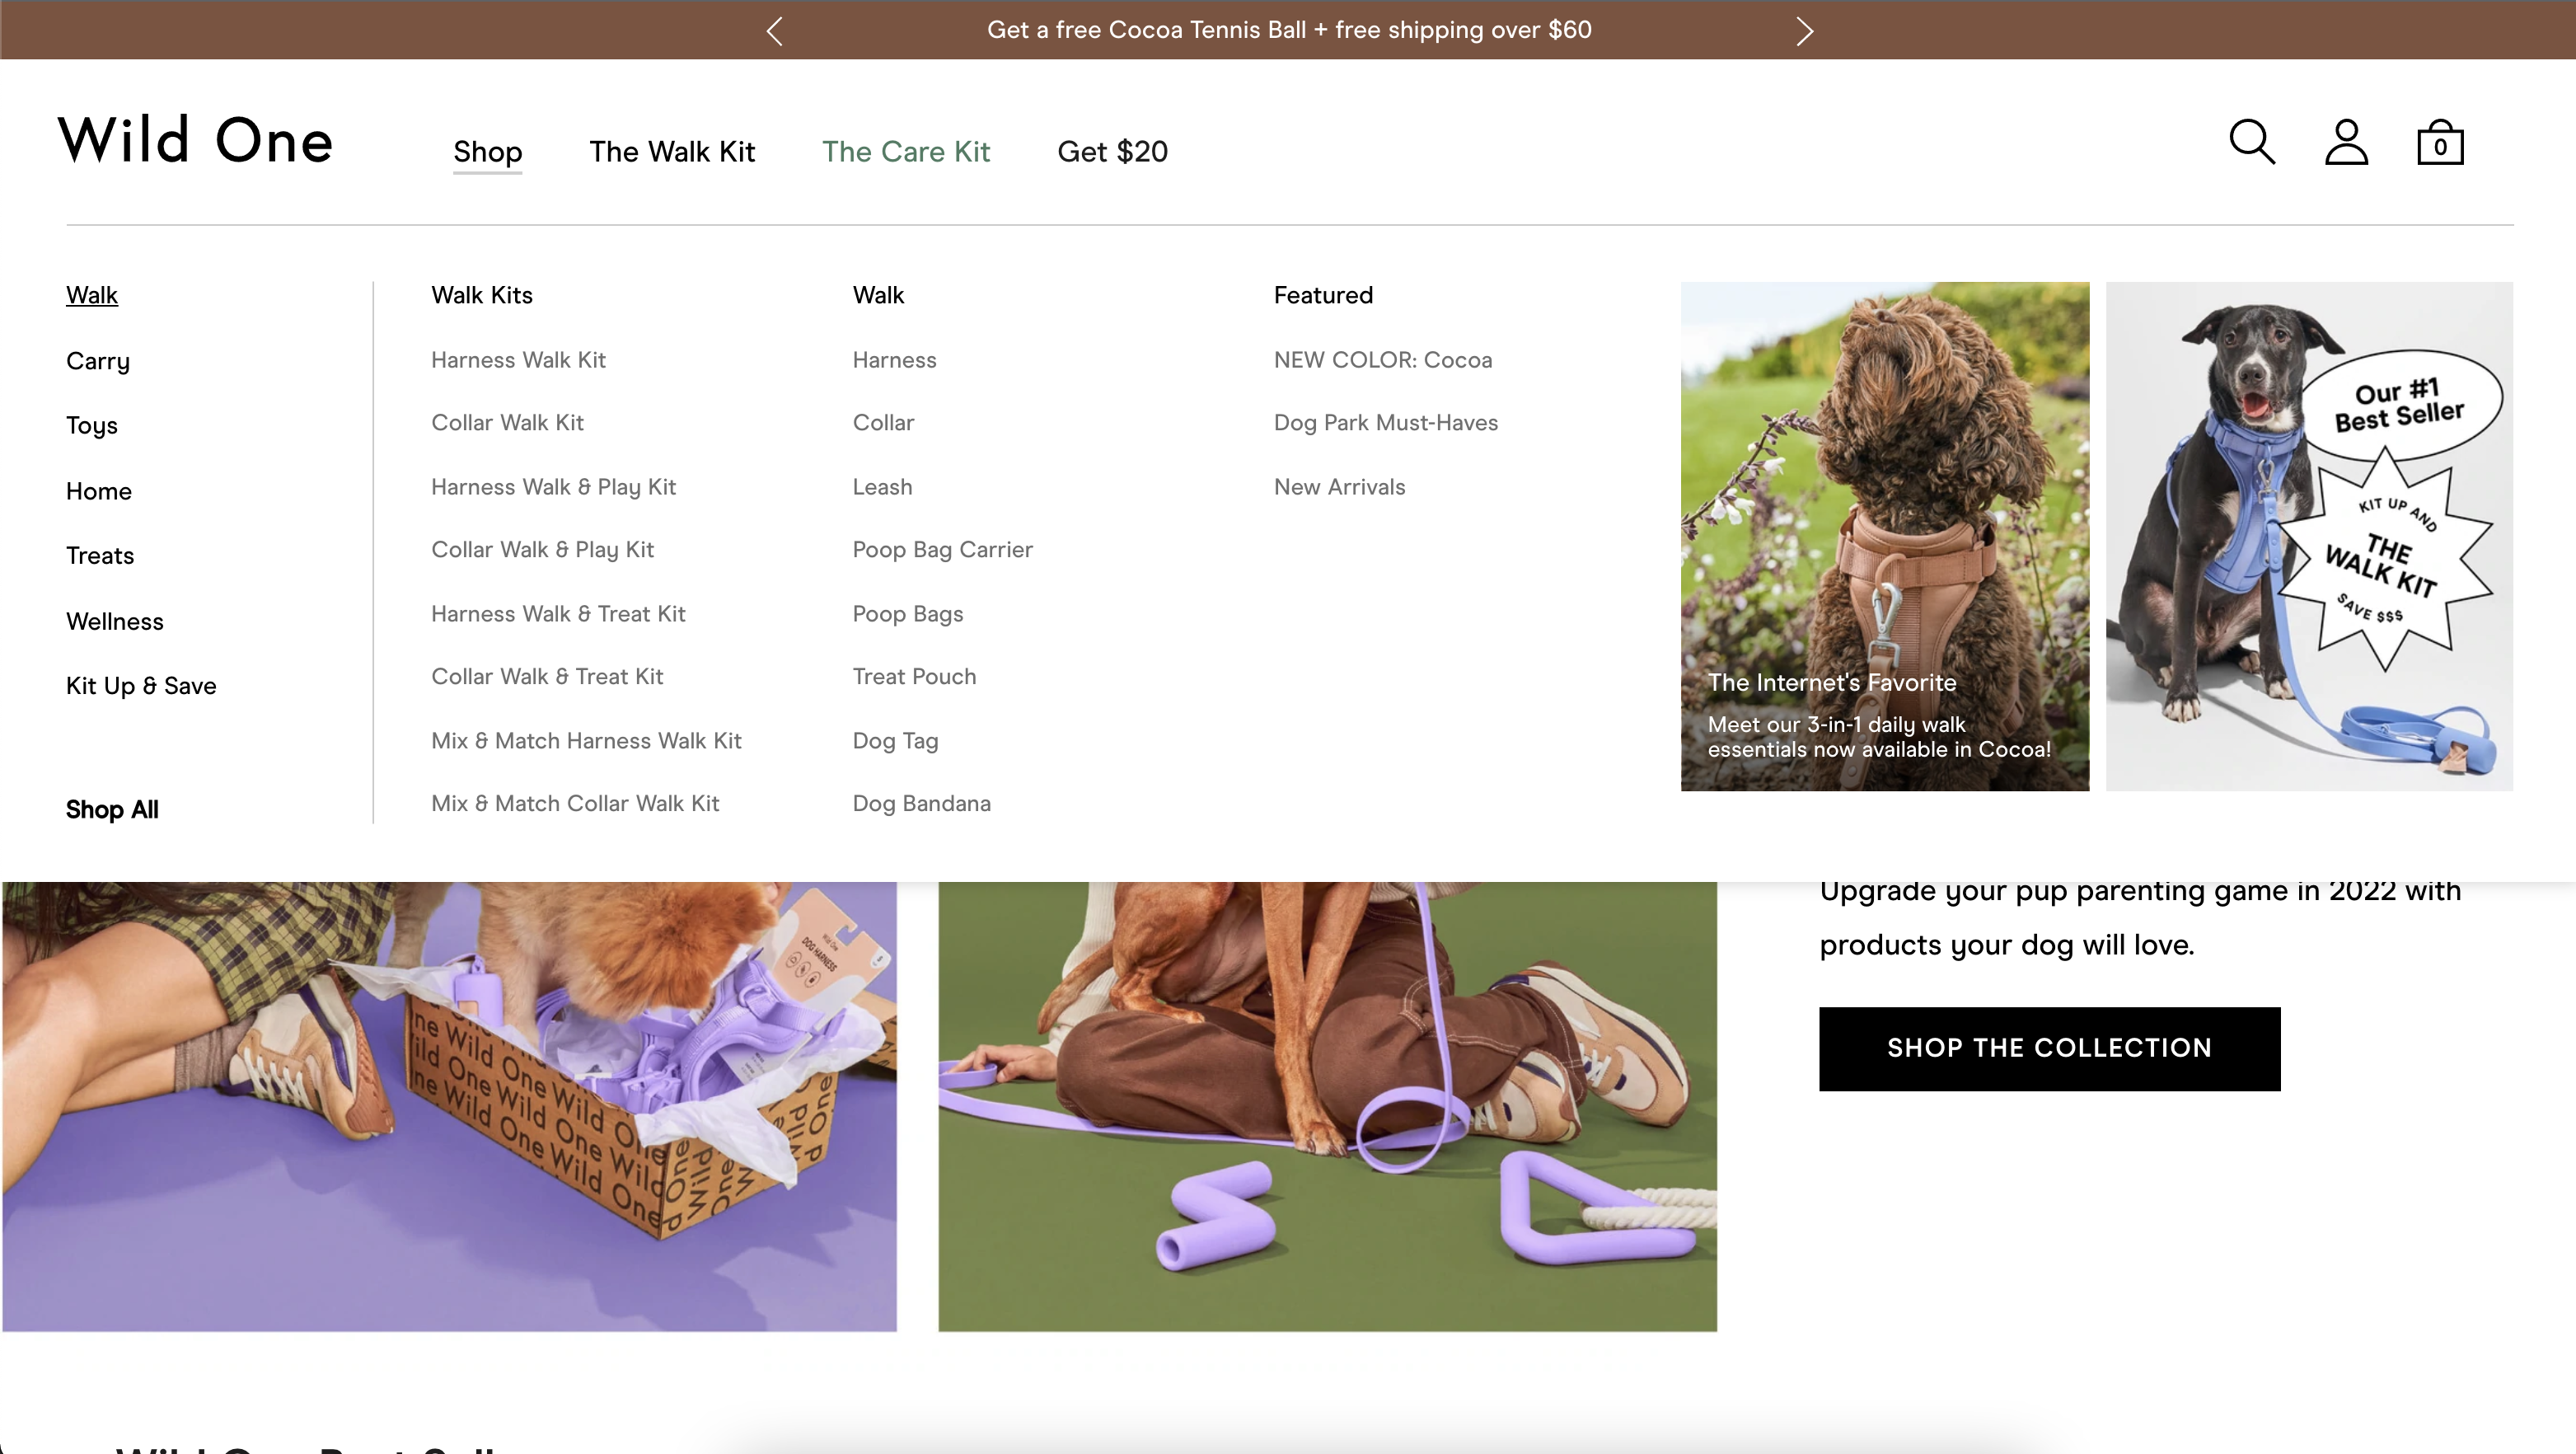This screenshot has height=1454, width=2576.
Task: Expand the Toys category
Action: pos(92,426)
